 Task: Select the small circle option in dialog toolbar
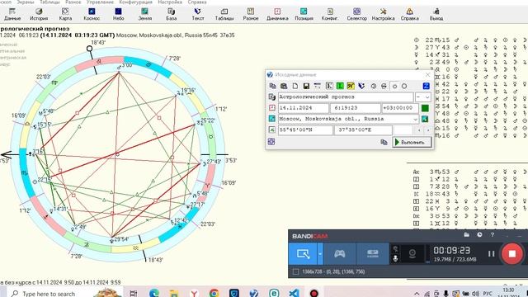394,86
